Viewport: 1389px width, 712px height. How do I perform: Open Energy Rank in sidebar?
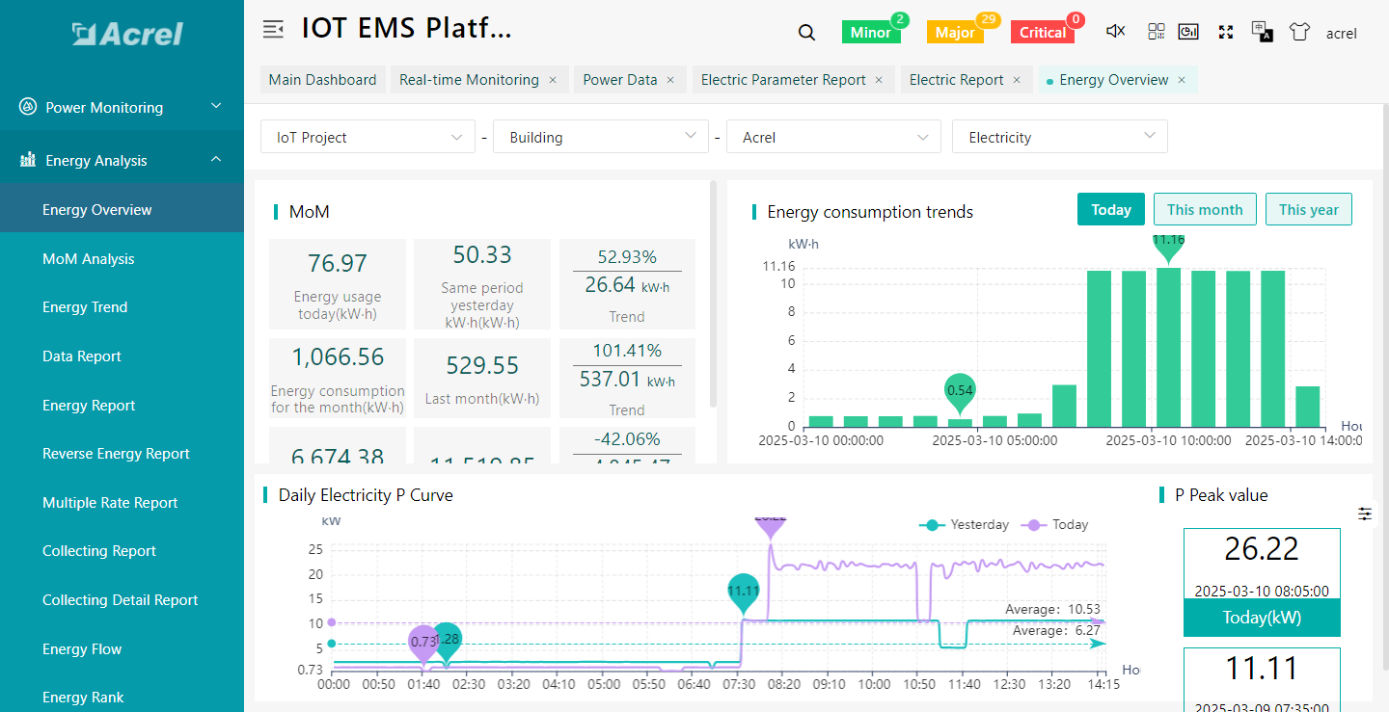pos(122,697)
